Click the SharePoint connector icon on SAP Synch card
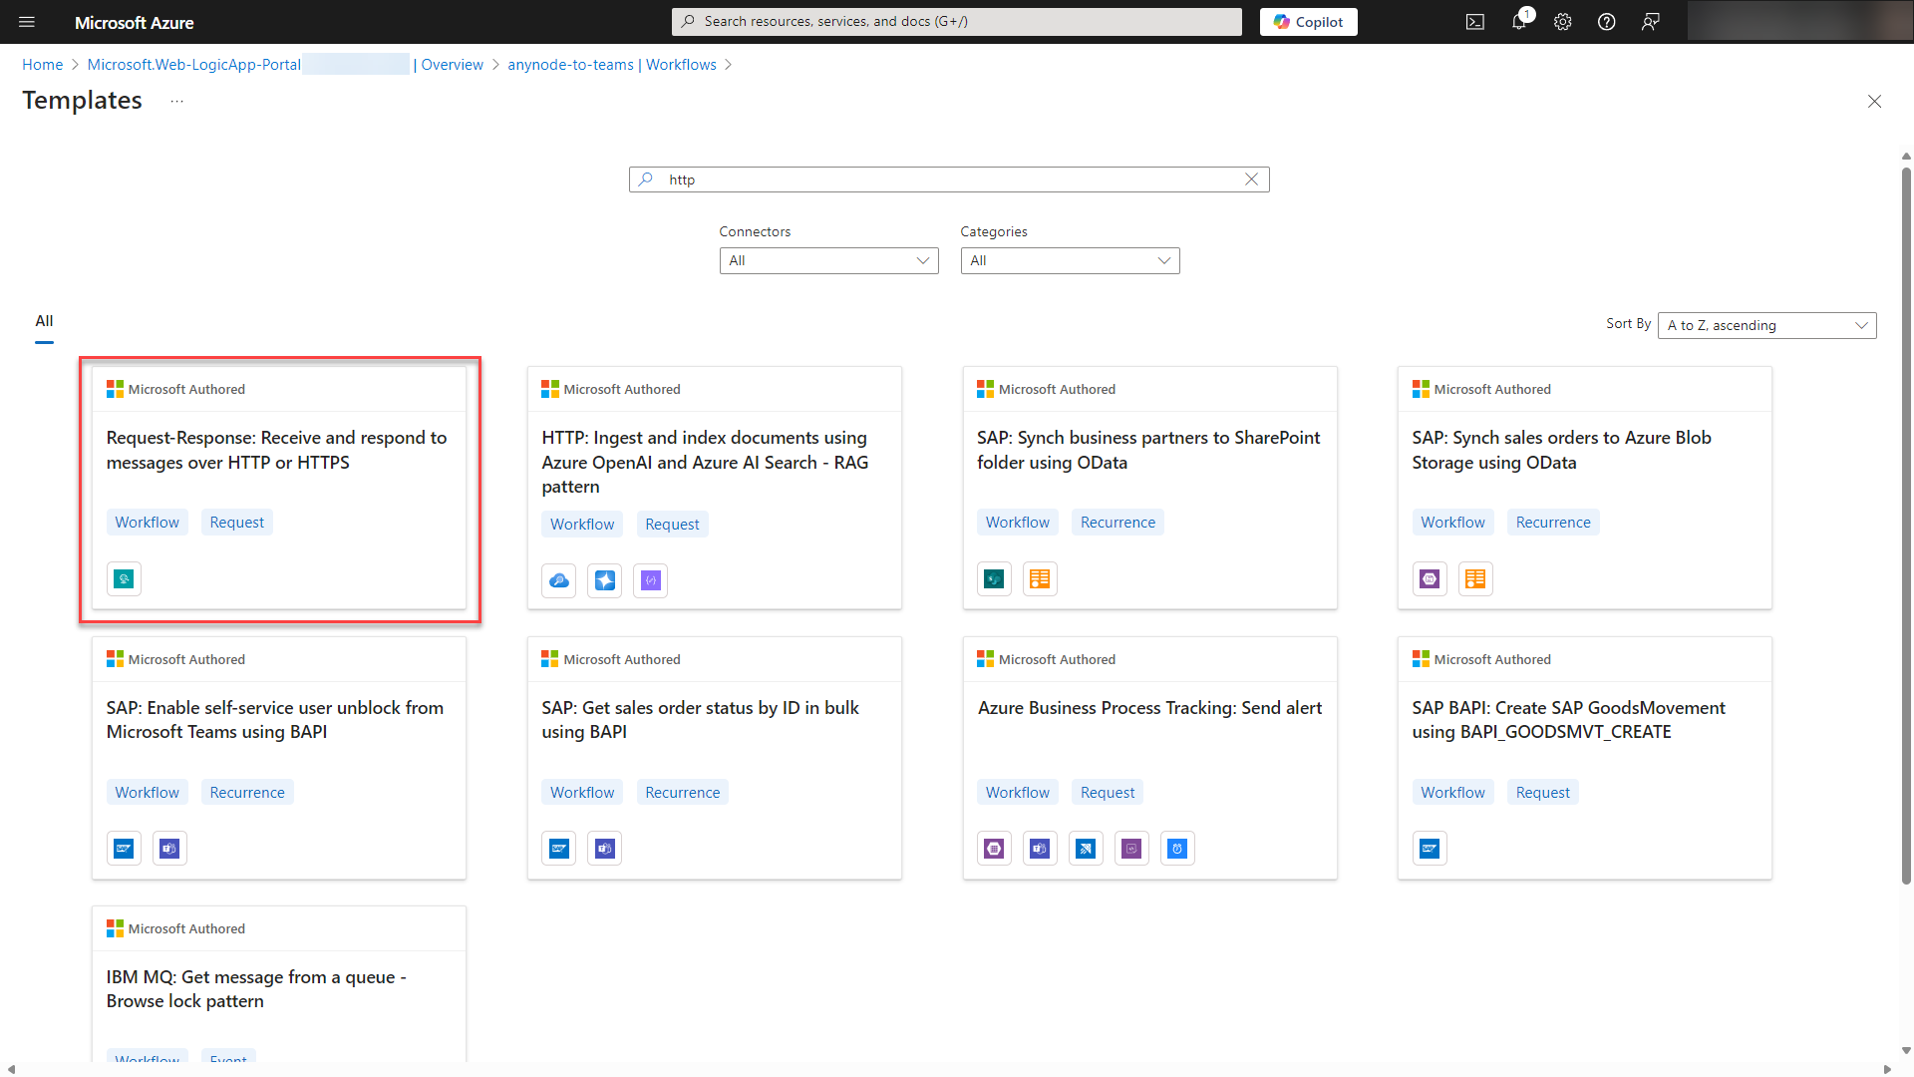1914x1077 pixels. point(994,578)
